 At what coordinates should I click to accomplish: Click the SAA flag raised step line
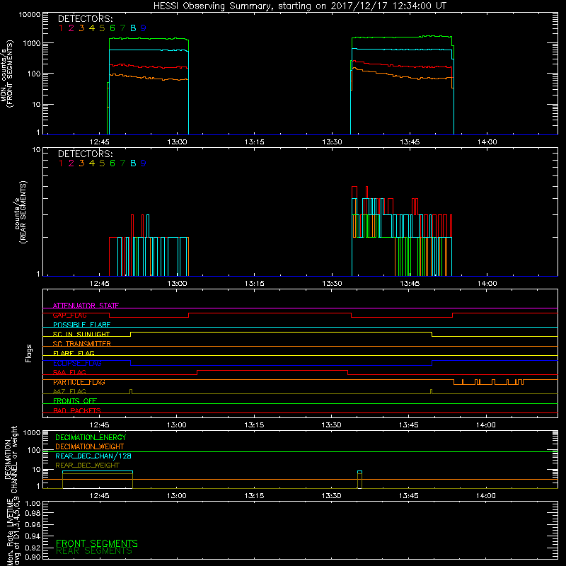(272, 370)
